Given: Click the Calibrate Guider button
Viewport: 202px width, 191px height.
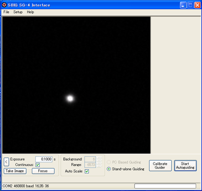Looking at the screenshot, I should (x=160, y=166).
